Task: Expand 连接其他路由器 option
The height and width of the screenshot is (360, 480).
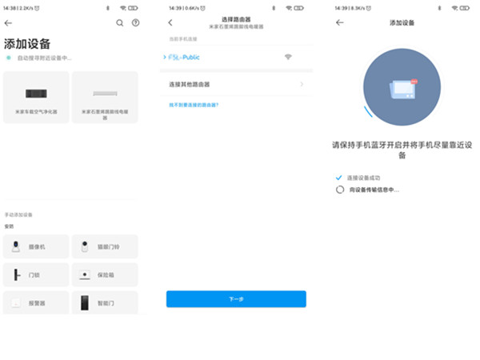Action: (235, 84)
